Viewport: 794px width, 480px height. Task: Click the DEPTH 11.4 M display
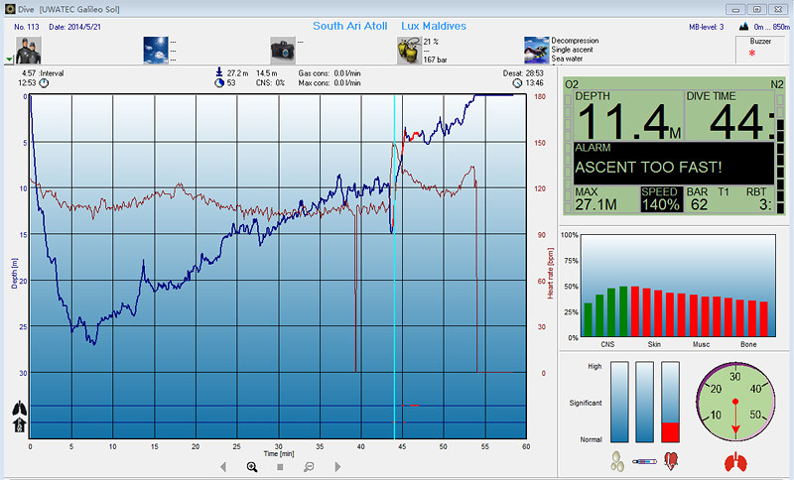pyautogui.click(x=628, y=116)
